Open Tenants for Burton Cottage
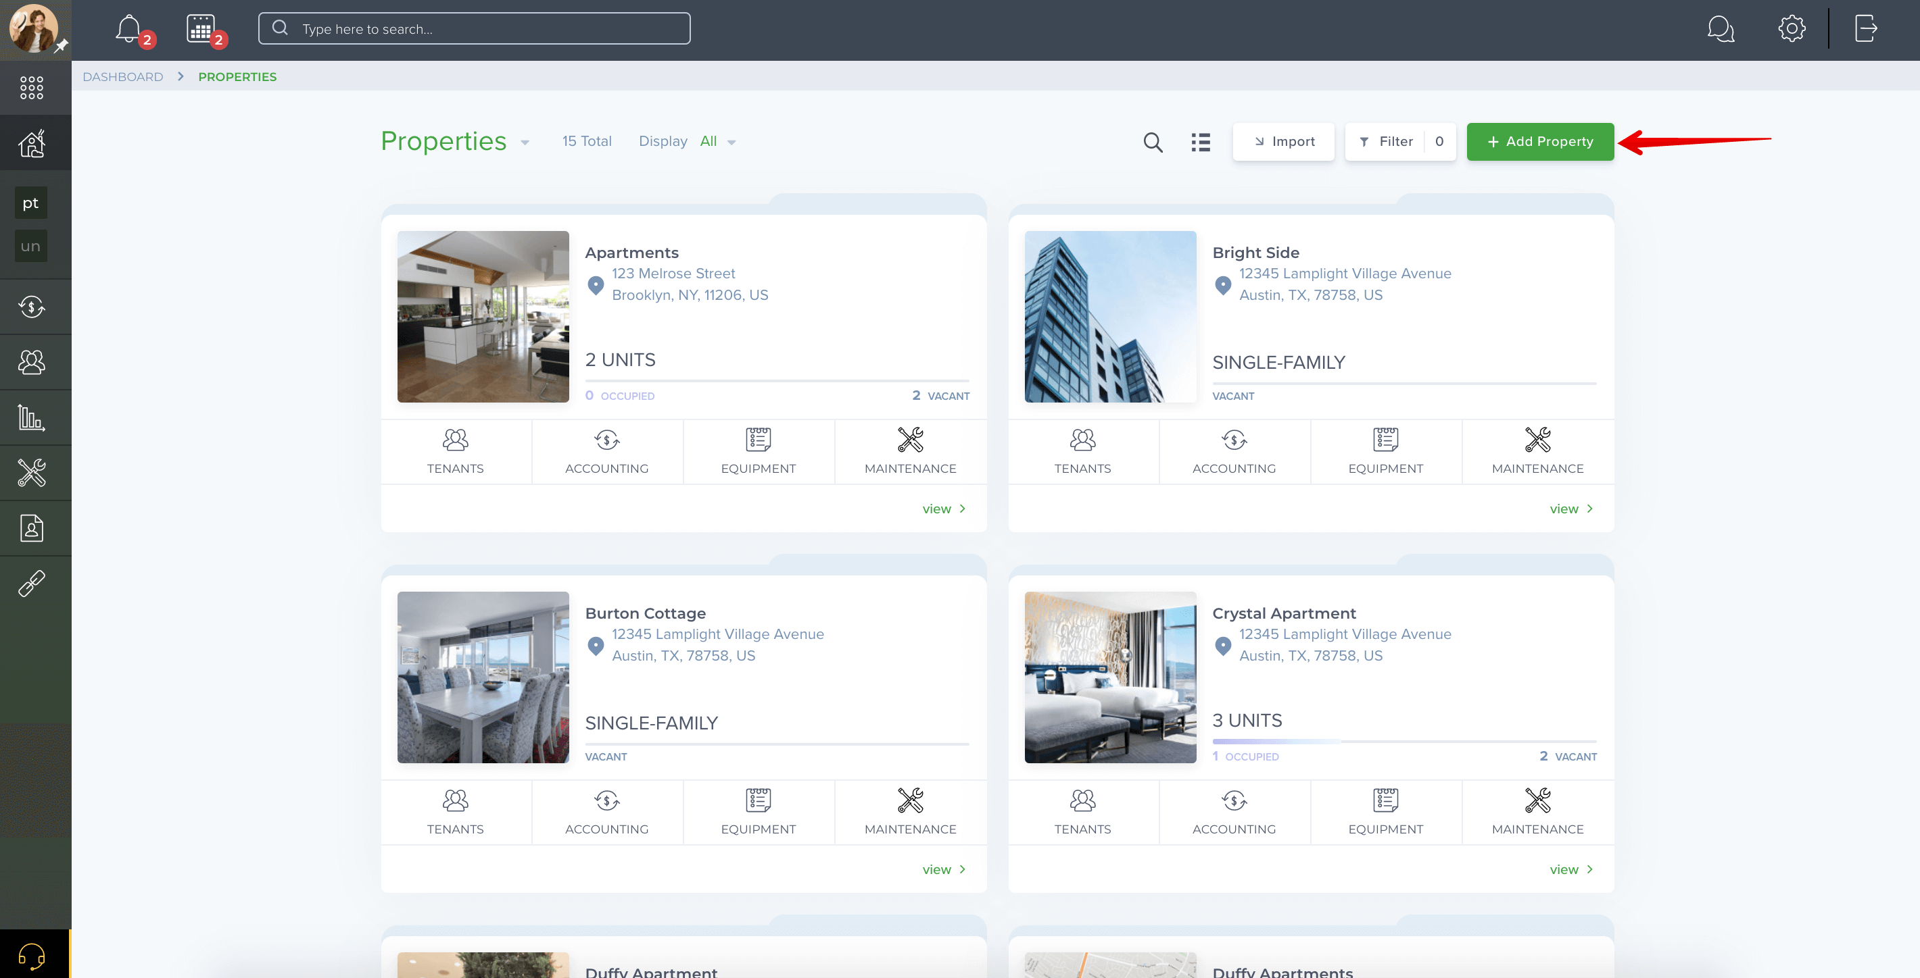This screenshot has width=1920, height=978. point(456,812)
